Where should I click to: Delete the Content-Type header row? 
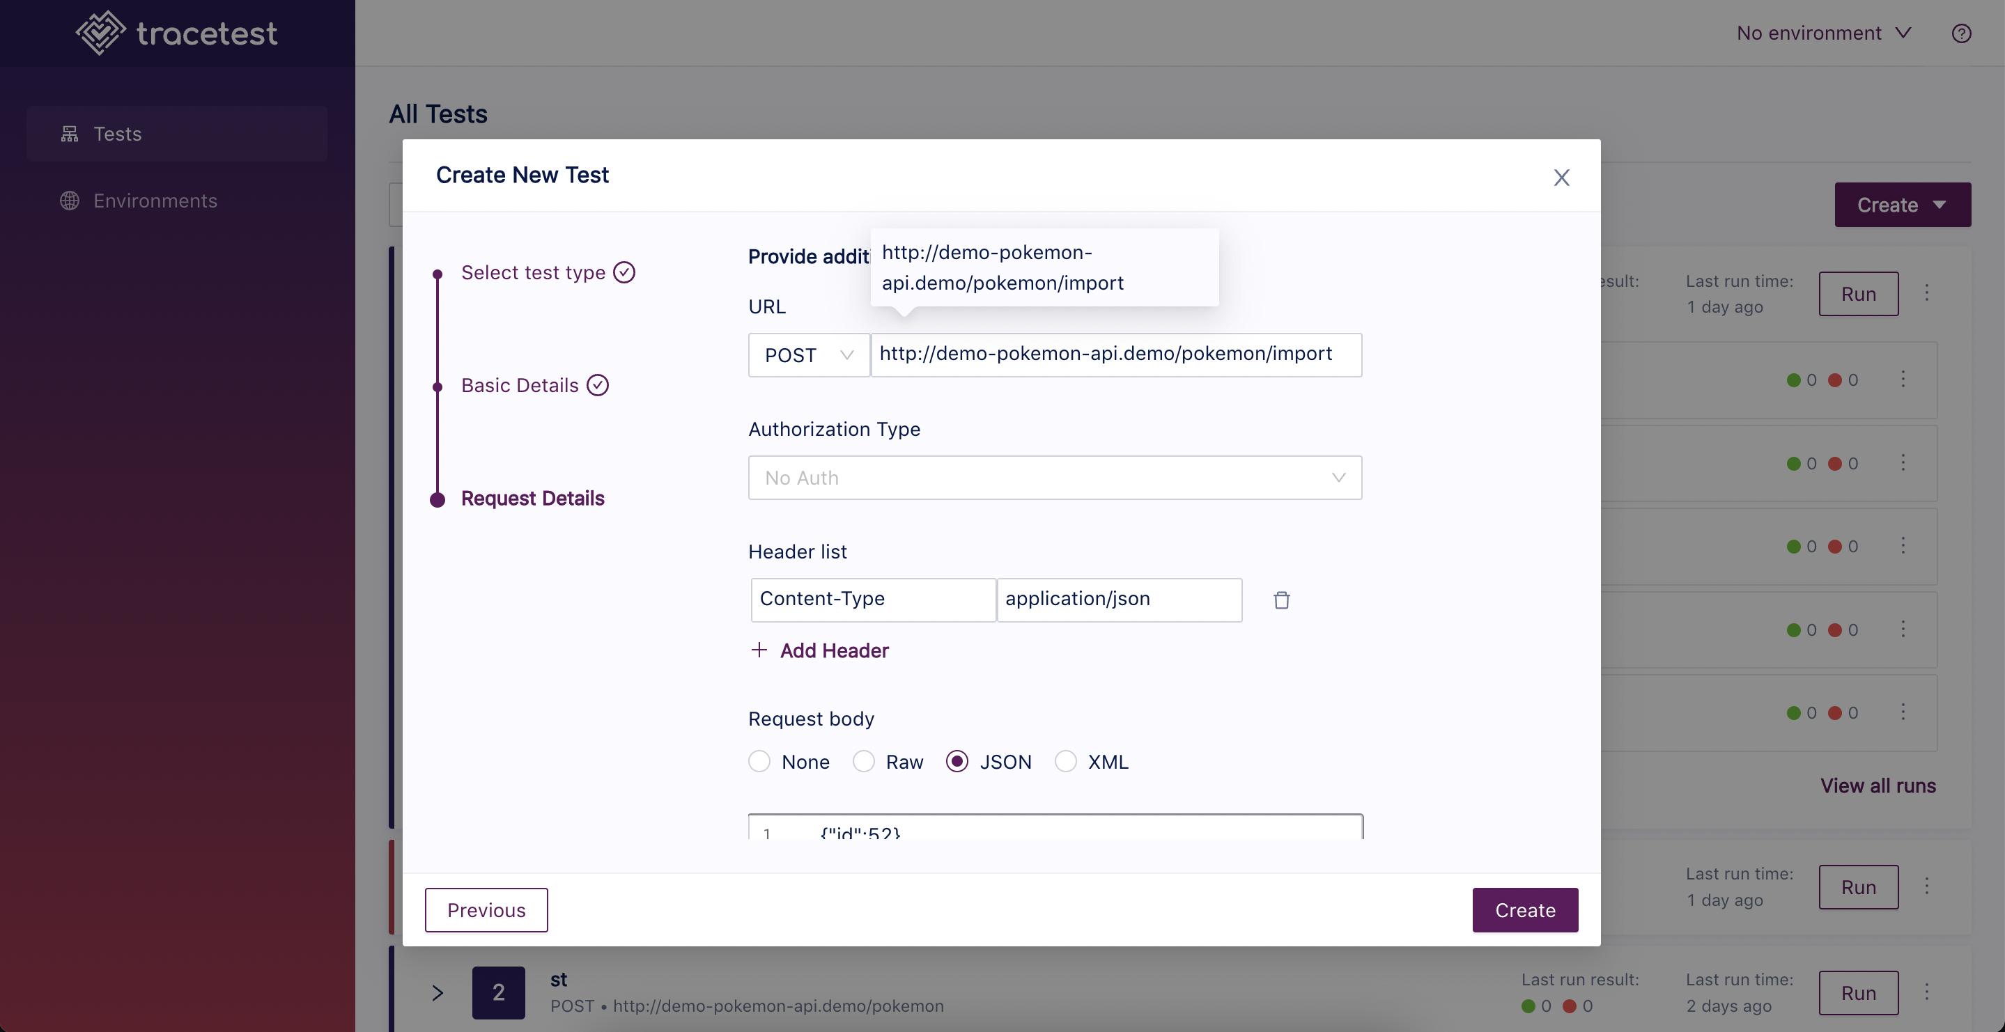[x=1281, y=600]
